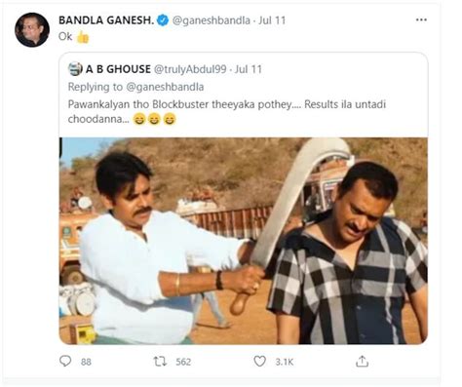Visit the @ganeshbandla handle at top
Screen dimensions: 462x387
[x=212, y=20]
